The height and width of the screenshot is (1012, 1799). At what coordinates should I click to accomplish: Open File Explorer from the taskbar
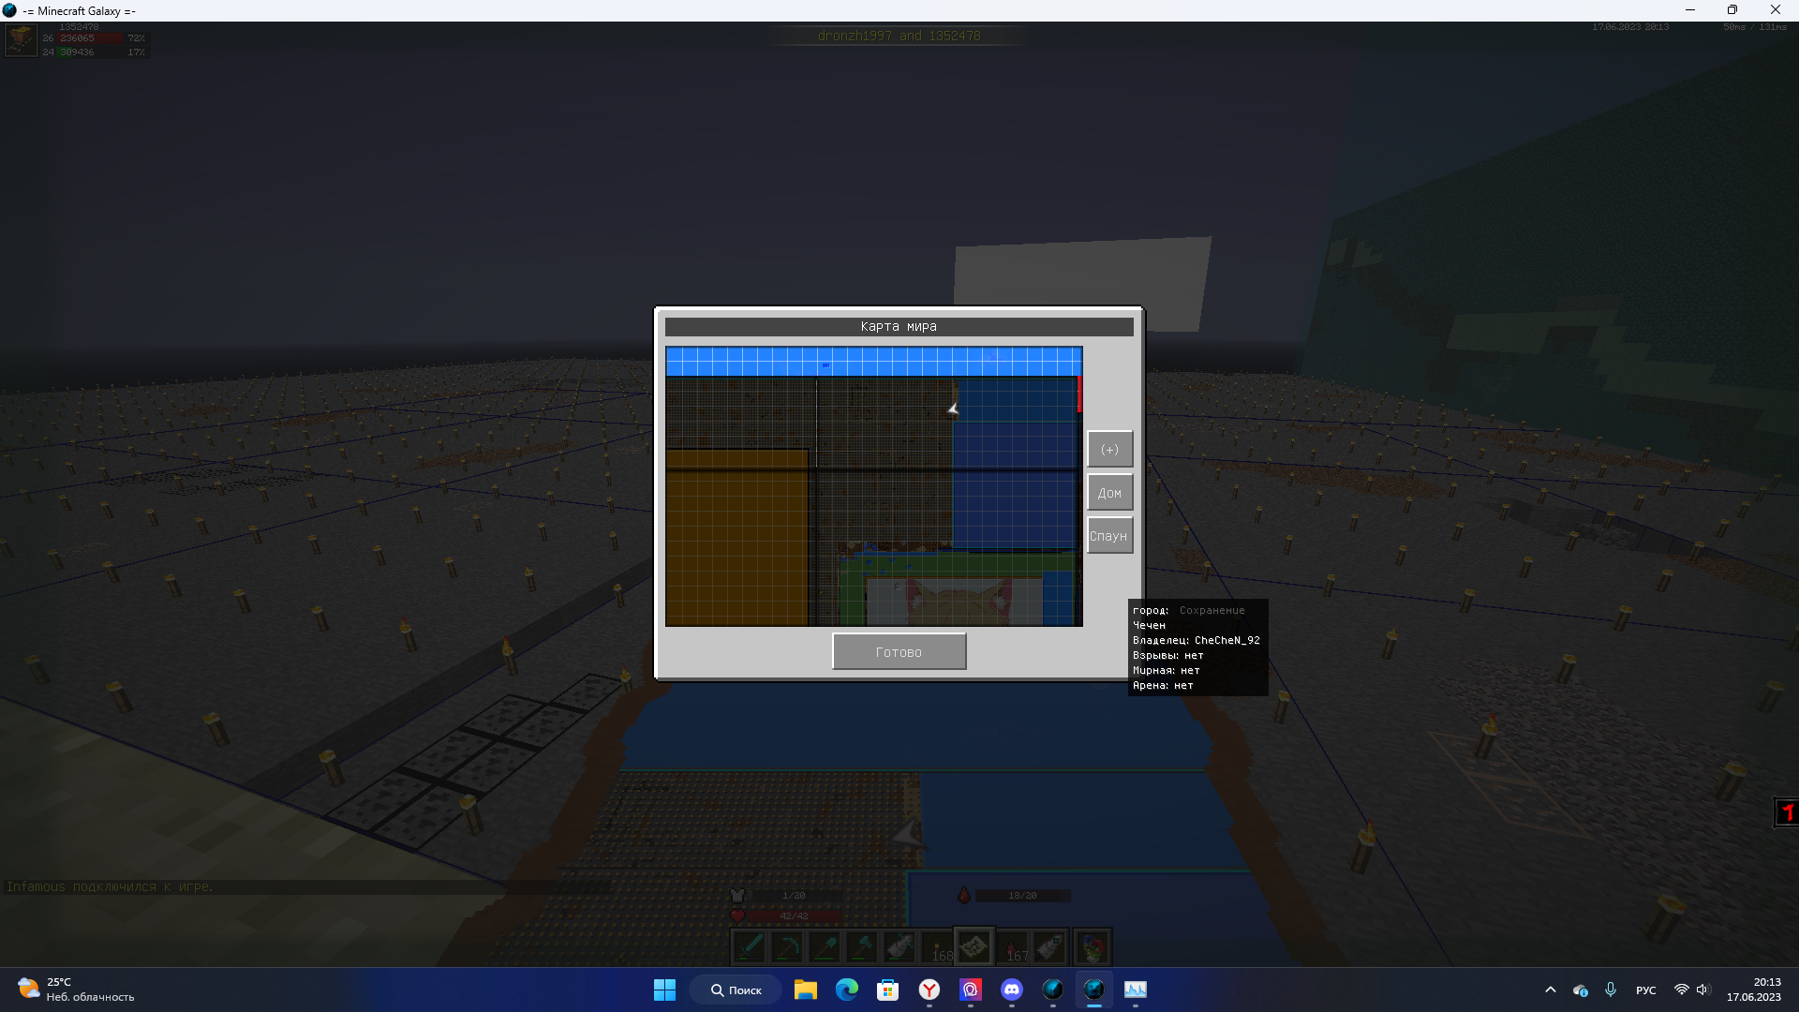[805, 990]
